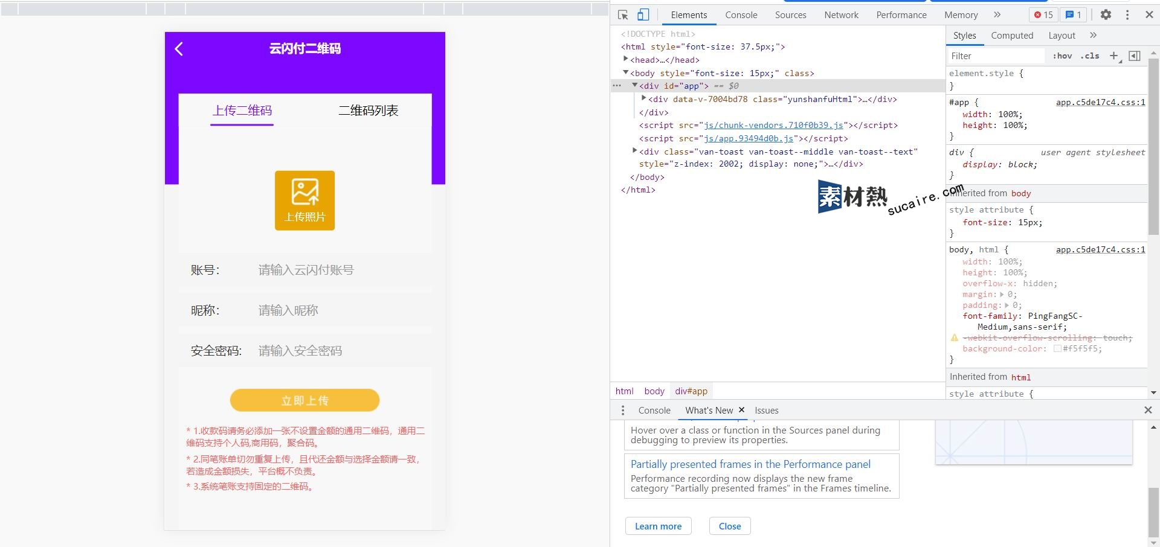Click the webkit-overflow-scrolling warning icon

(x=955, y=338)
